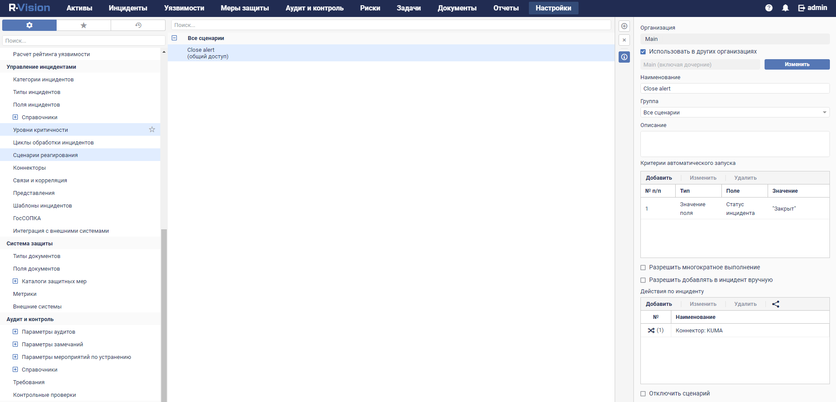The height and width of the screenshot is (402, 836).
Task: Click the R-Vision logo
Action: click(x=29, y=8)
